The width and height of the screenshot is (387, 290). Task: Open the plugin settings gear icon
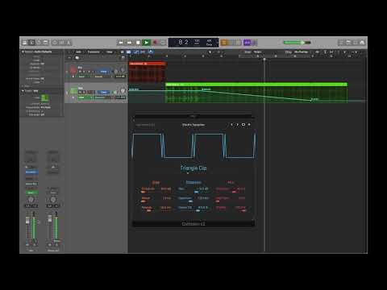click(x=249, y=125)
